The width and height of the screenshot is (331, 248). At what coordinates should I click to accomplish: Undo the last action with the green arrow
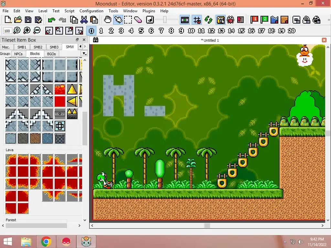click(x=51, y=20)
